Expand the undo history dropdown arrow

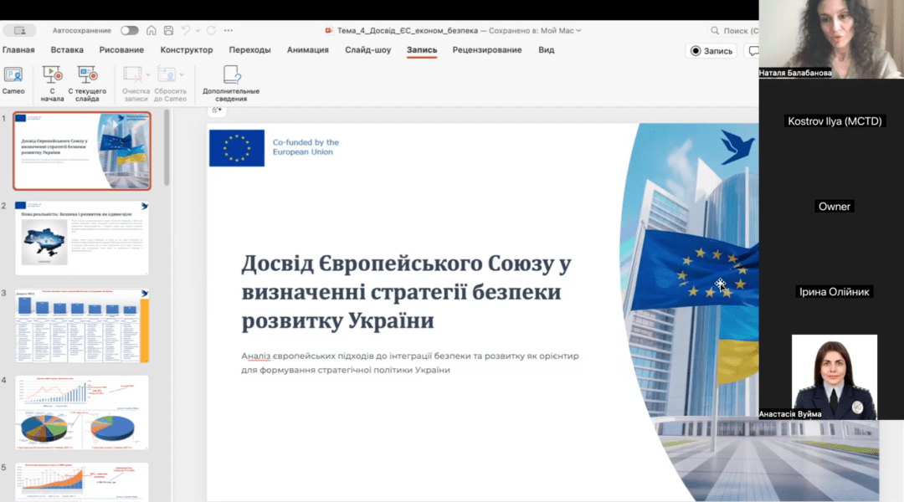pos(198,30)
